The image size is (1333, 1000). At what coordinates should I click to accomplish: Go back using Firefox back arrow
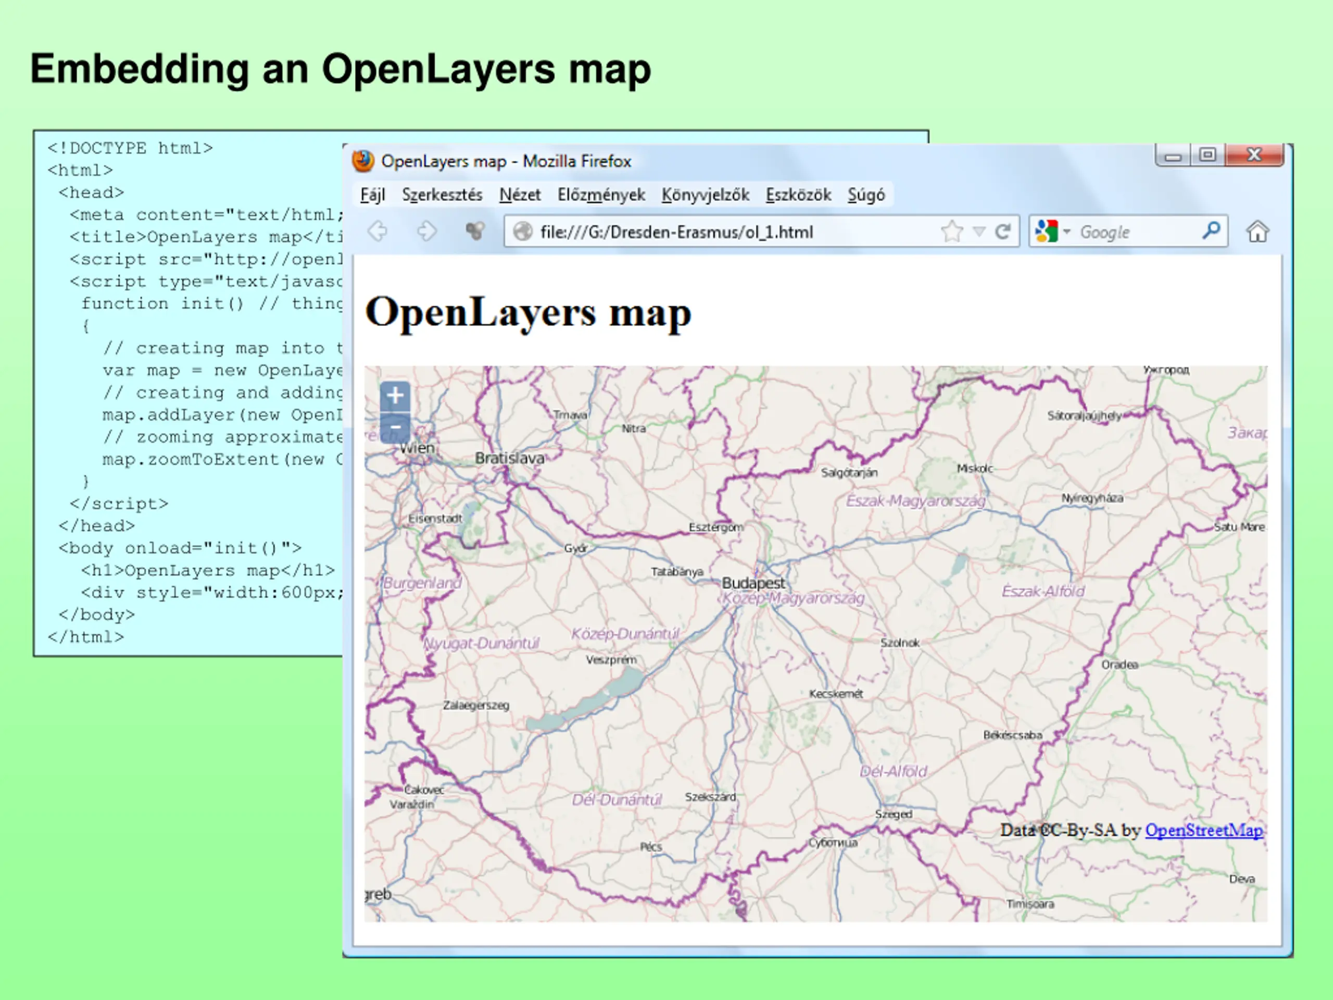coord(378,231)
